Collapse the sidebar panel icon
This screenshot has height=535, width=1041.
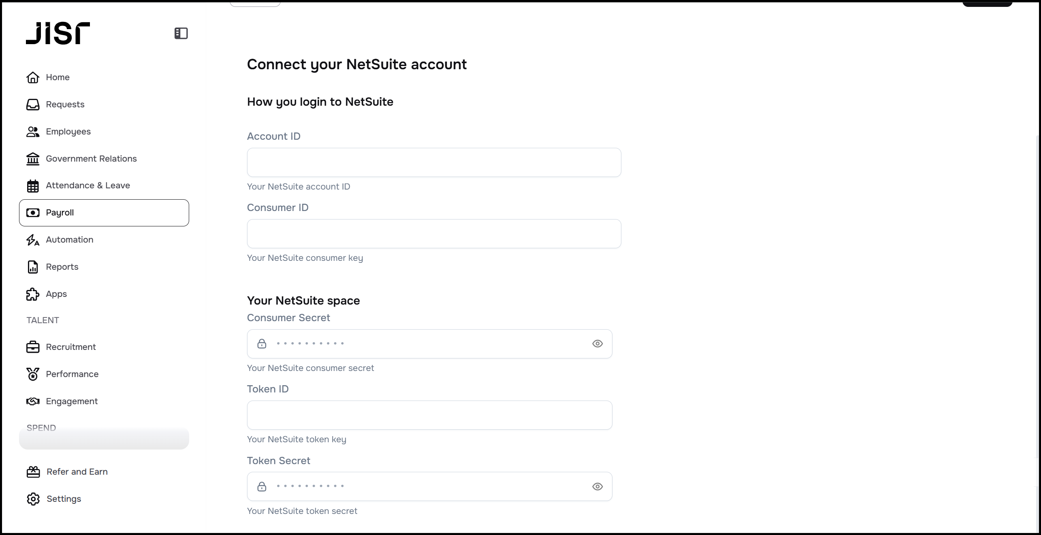pos(181,33)
